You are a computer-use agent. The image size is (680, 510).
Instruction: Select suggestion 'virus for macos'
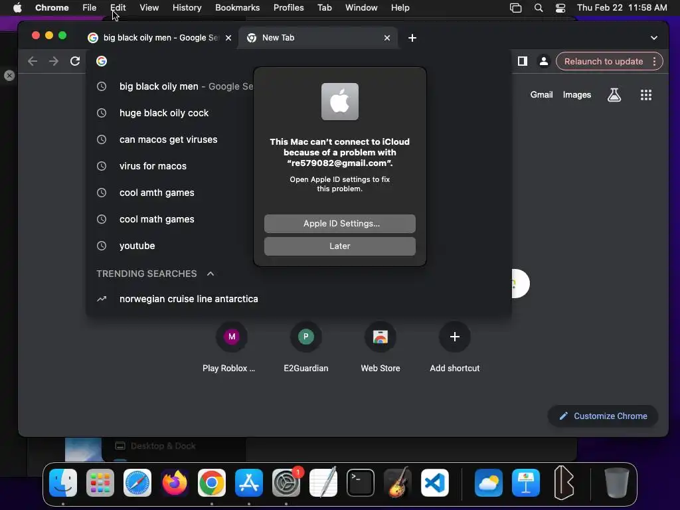click(x=299, y=166)
